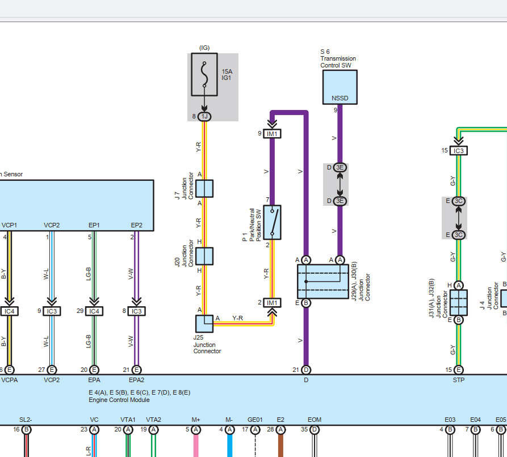Click the J20 junction connector box

click(x=204, y=256)
